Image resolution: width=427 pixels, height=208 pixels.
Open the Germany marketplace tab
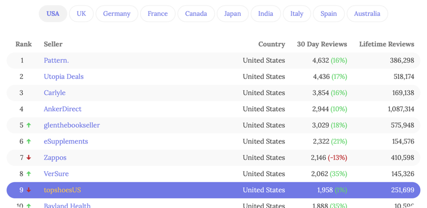point(117,14)
